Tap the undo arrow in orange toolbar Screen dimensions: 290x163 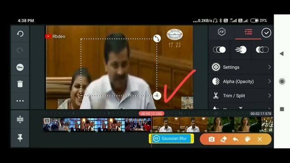(236, 139)
